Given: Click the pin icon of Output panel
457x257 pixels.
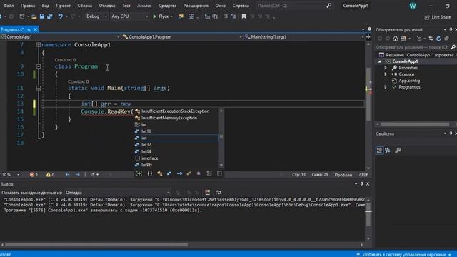Looking at the screenshot, I should click(362, 184).
